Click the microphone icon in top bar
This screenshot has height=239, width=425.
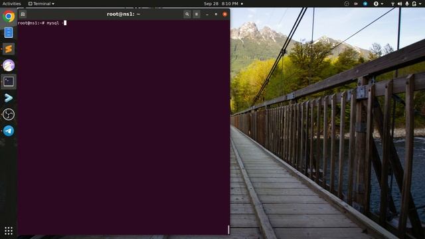(407, 3)
